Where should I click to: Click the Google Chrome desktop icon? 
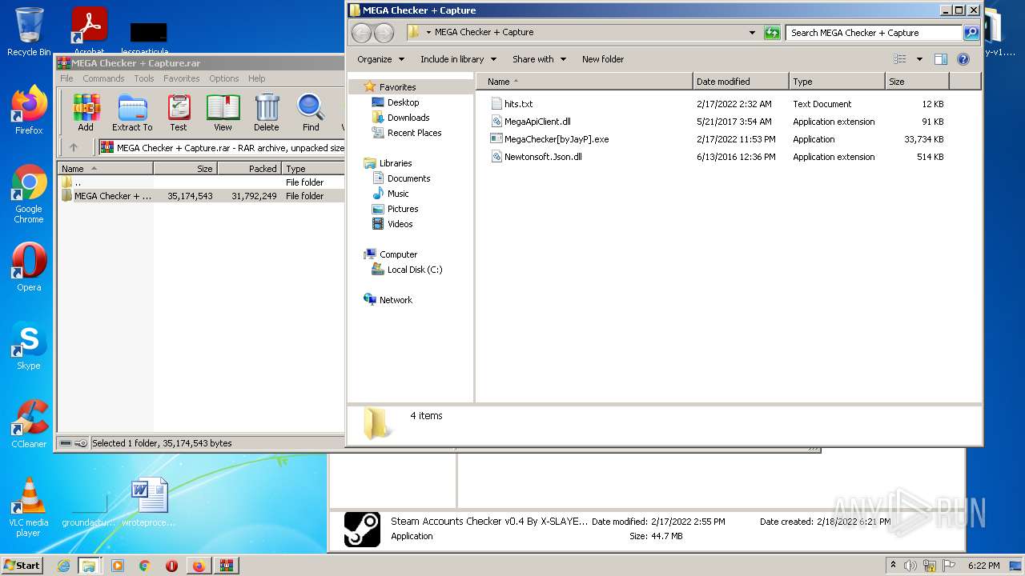[29, 194]
